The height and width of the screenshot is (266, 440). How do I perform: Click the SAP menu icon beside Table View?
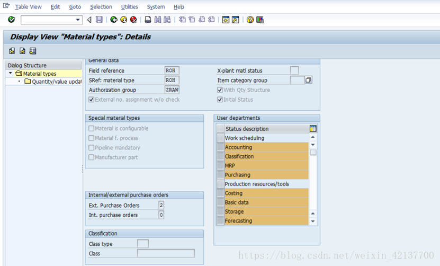[x=6, y=6]
